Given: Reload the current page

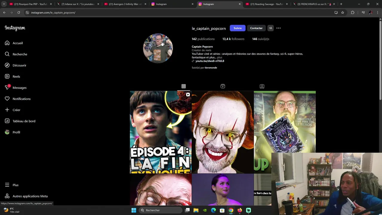Looking at the screenshot, I should (19, 13).
